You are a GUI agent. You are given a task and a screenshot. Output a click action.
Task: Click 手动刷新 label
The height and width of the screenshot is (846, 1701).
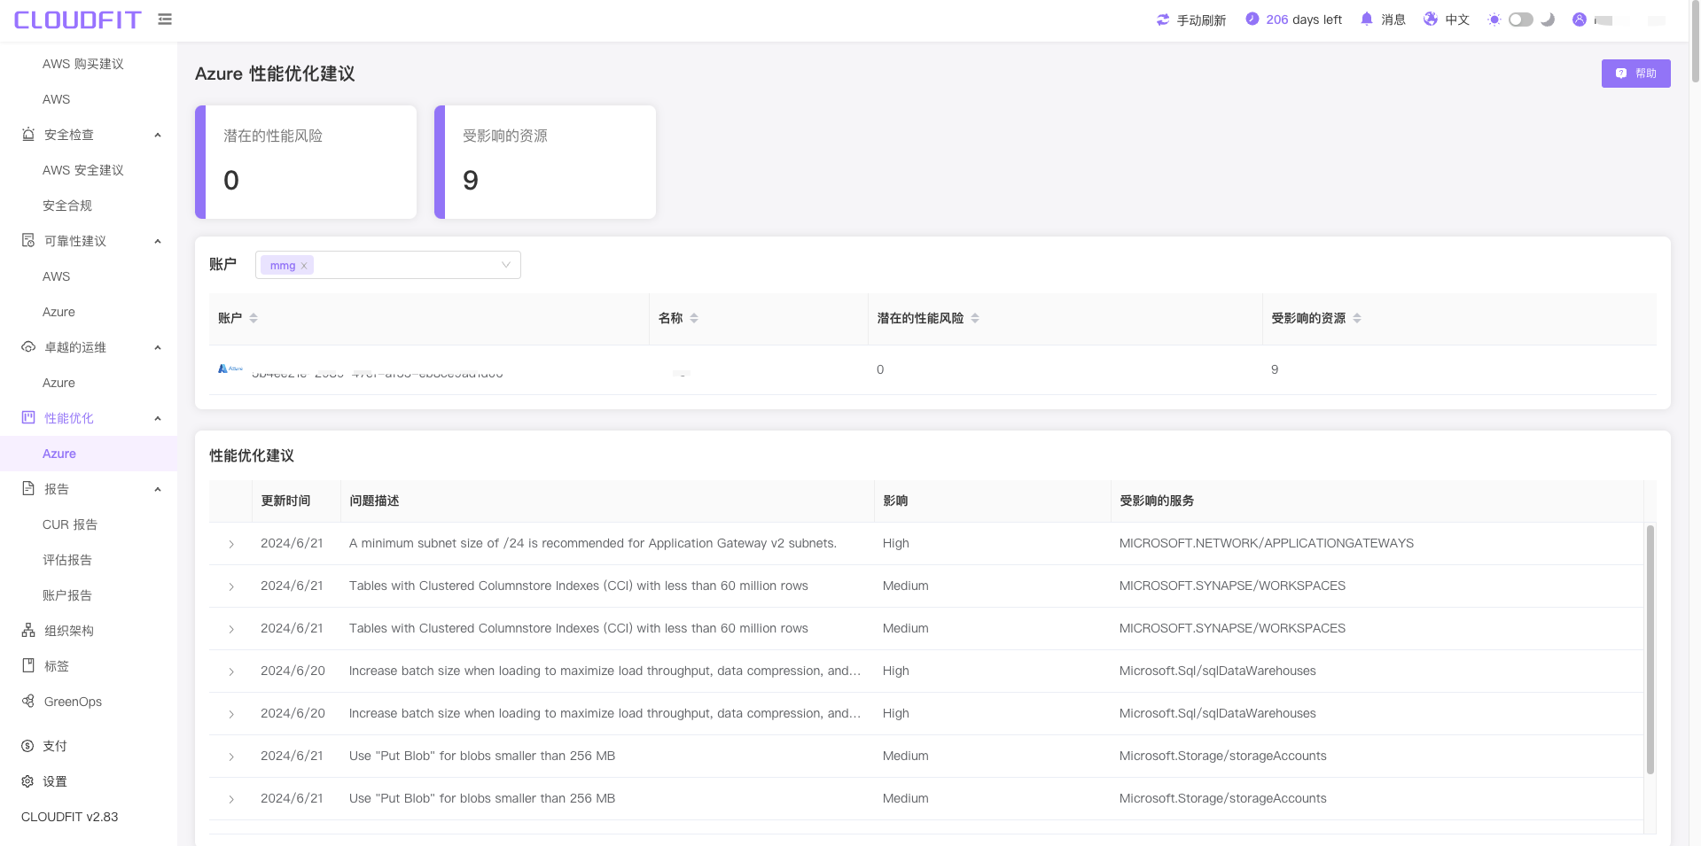[1201, 19]
